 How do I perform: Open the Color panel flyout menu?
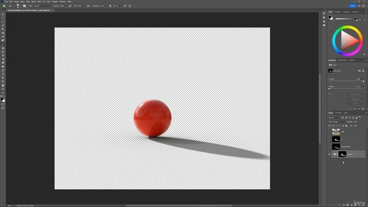coord(366,12)
